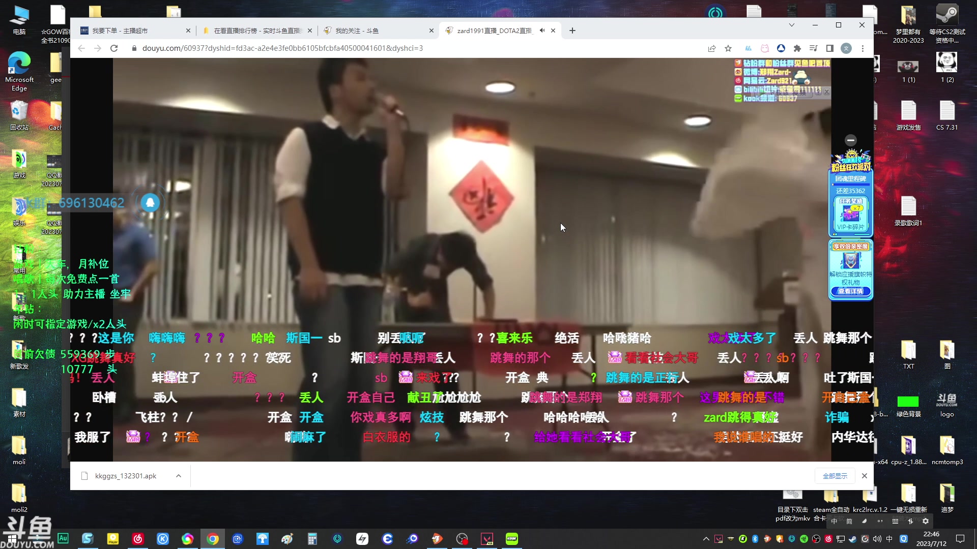
Task: Open 游戏发售 document on desktop
Action: [908, 115]
